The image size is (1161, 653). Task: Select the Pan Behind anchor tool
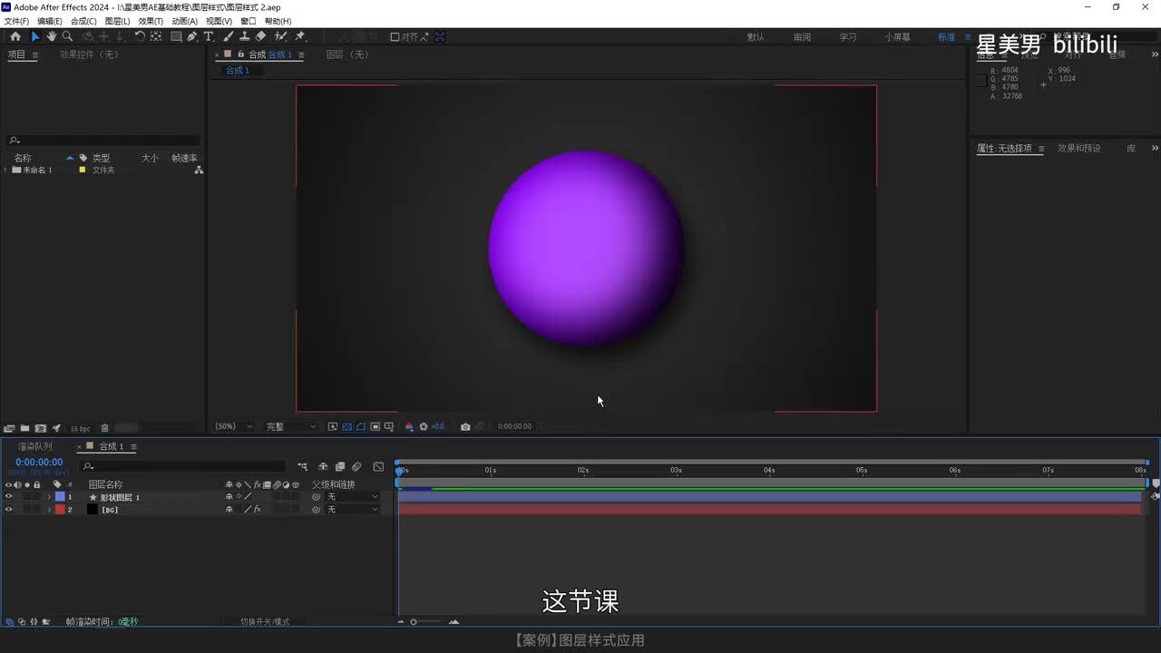pos(156,36)
